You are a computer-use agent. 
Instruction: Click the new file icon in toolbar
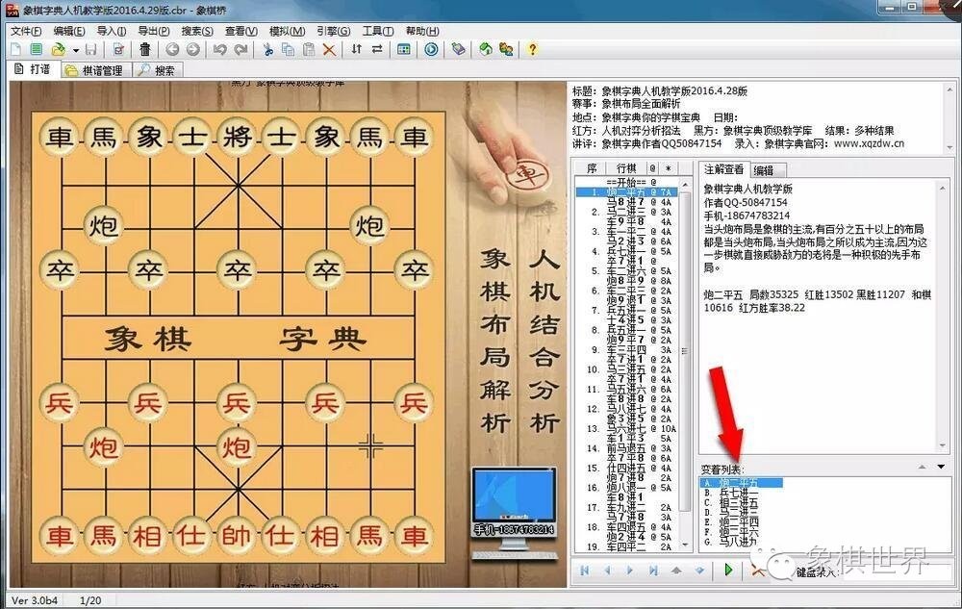(x=16, y=50)
